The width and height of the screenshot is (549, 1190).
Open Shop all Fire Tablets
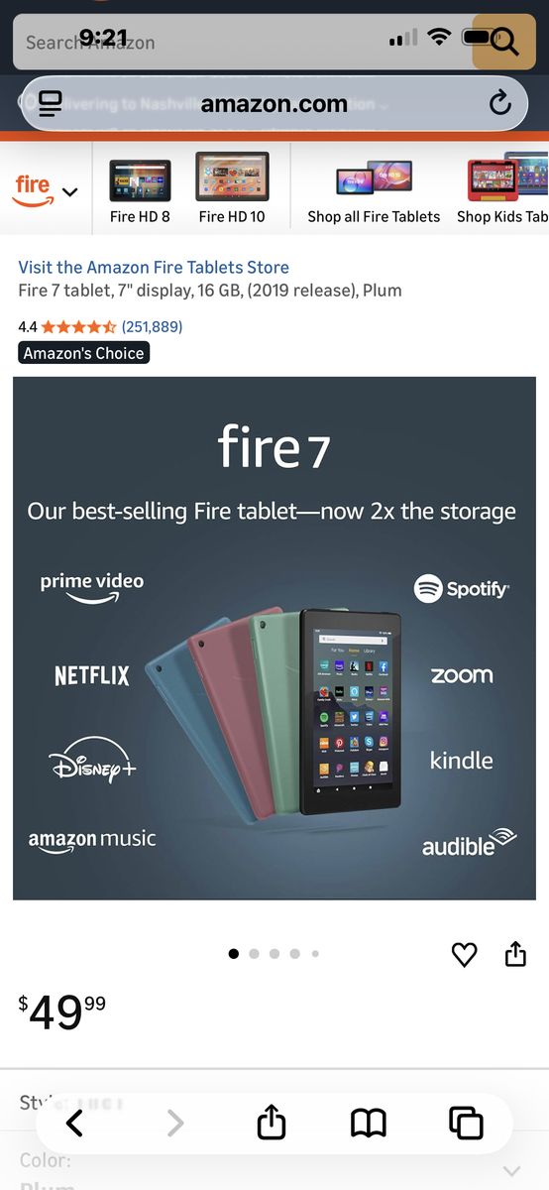pyautogui.click(x=374, y=189)
